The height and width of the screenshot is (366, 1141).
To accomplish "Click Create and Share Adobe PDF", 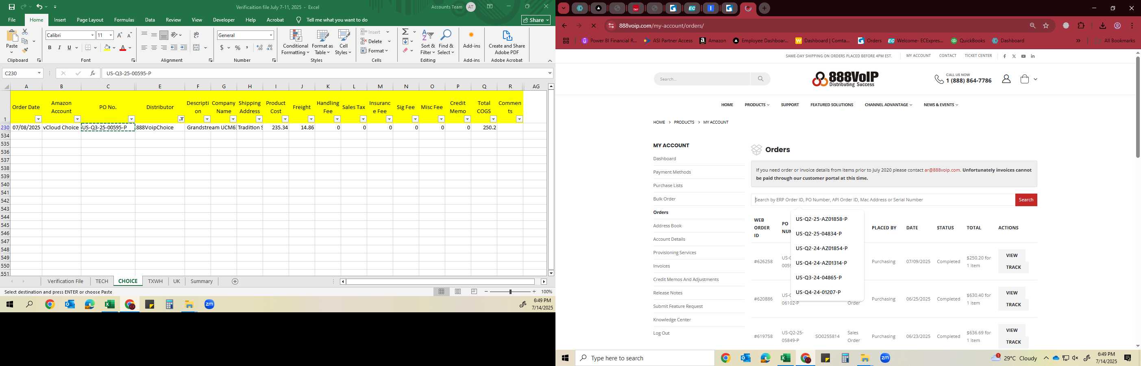I will coord(507,42).
